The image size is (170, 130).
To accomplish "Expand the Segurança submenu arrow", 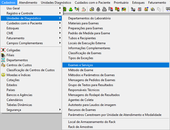I will point(60,110).
